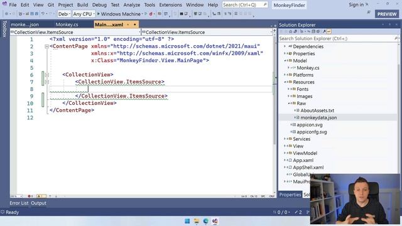Select the monkeydata.json file

point(318,117)
